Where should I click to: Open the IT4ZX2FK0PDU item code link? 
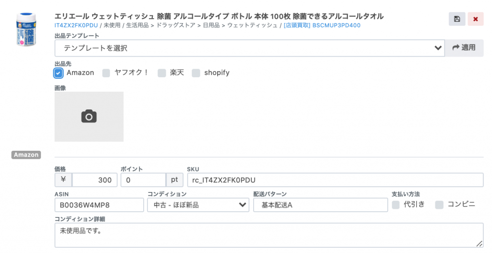(x=76, y=25)
